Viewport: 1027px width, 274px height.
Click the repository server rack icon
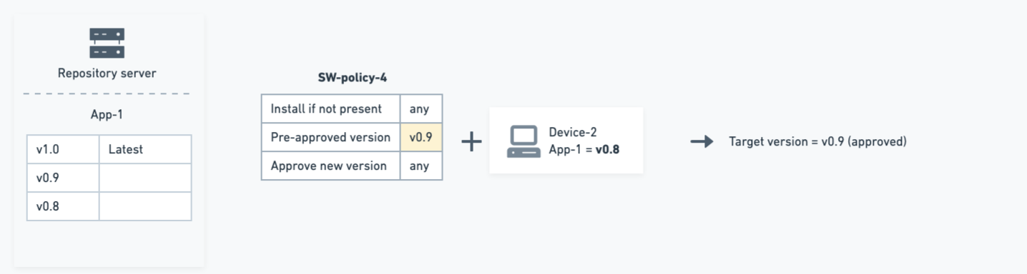pos(107,43)
